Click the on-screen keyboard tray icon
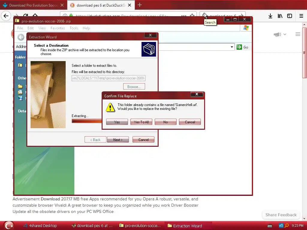Screen dimensions: 307x230 click(270, 226)
